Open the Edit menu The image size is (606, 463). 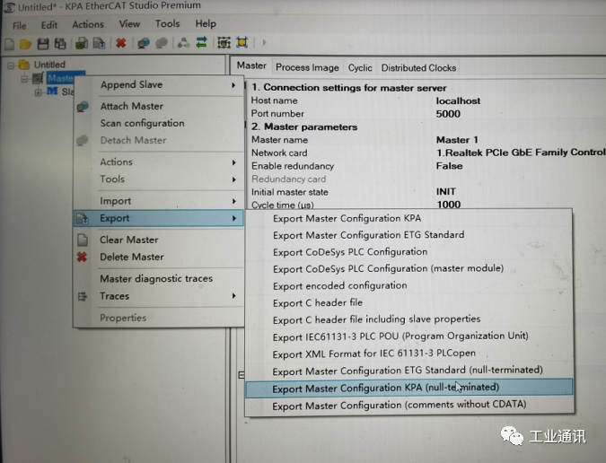tap(49, 25)
